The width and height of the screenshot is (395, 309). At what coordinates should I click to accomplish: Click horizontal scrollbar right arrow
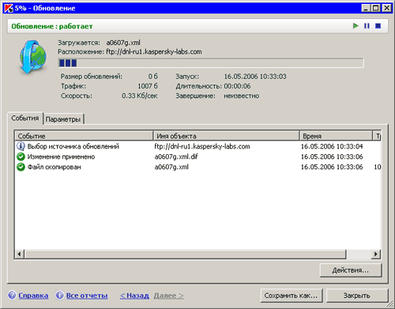[376, 254]
